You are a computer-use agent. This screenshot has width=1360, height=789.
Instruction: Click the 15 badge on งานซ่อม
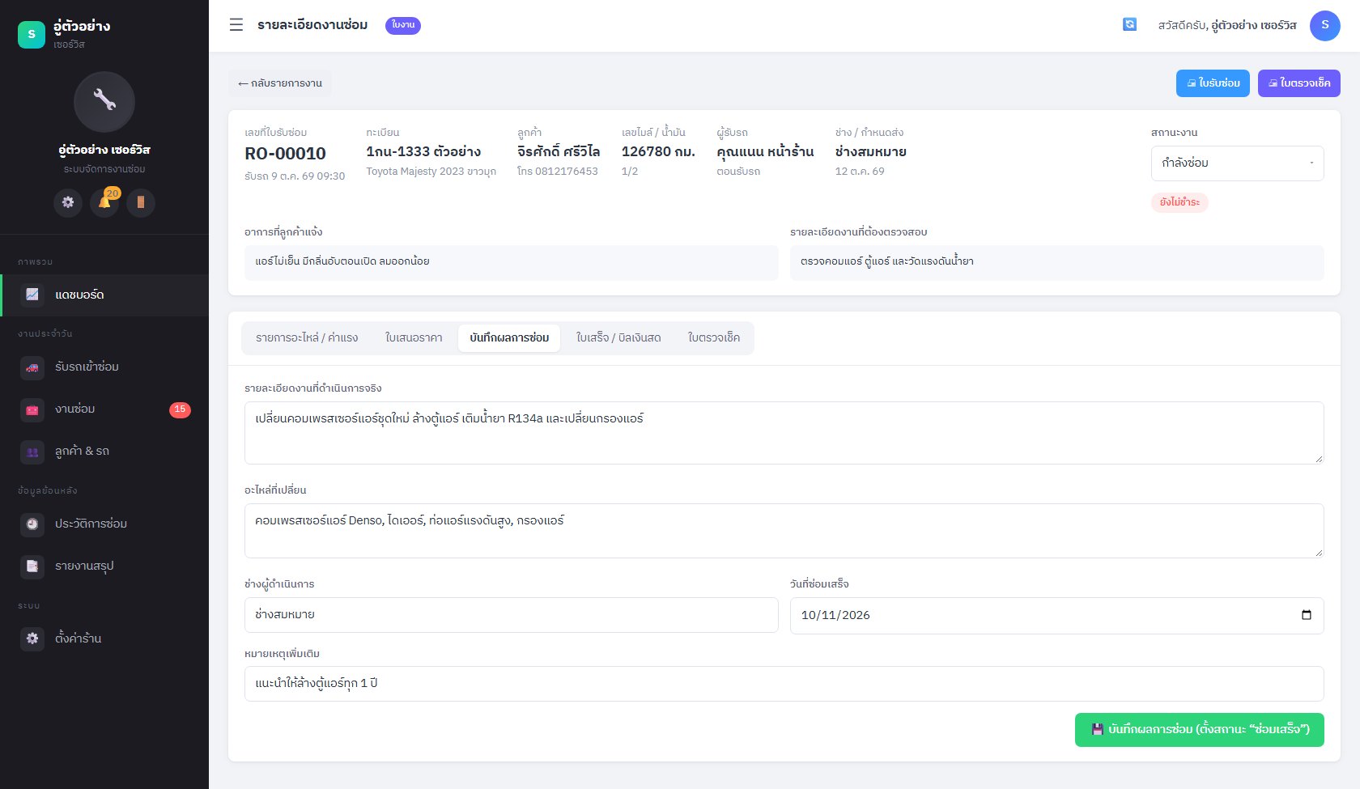(x=180, y=409)
